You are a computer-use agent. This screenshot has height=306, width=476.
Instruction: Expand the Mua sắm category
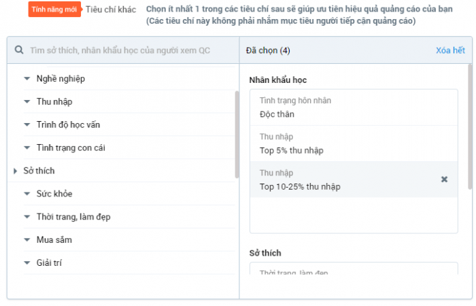(27, 240)
